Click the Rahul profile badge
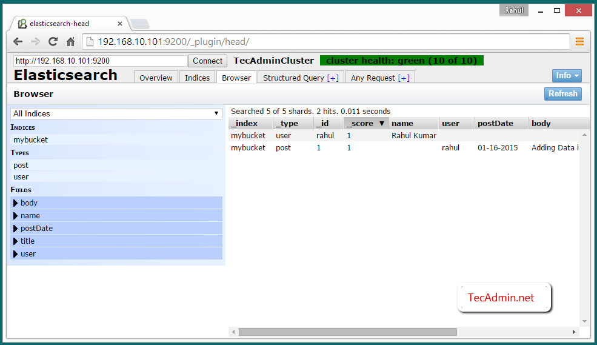 point(513,10)
